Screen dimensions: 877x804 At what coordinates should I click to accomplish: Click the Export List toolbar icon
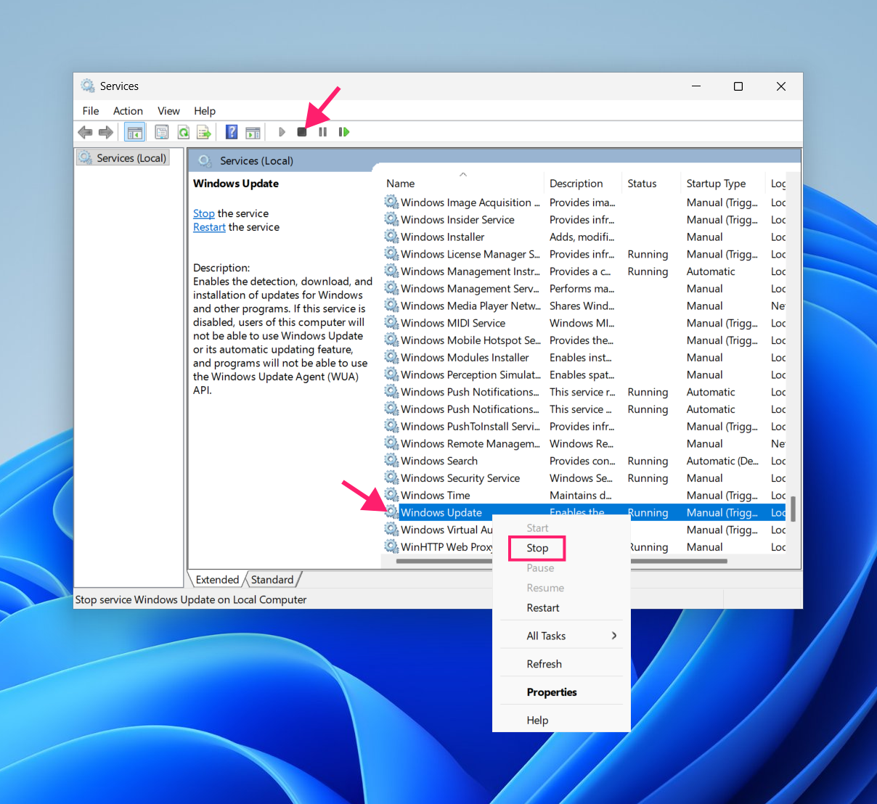pyautogui.click(x=204, y=132)
